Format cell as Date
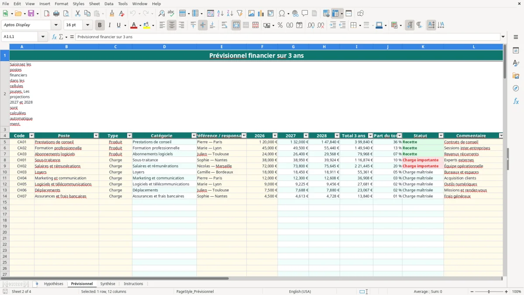 299,25
